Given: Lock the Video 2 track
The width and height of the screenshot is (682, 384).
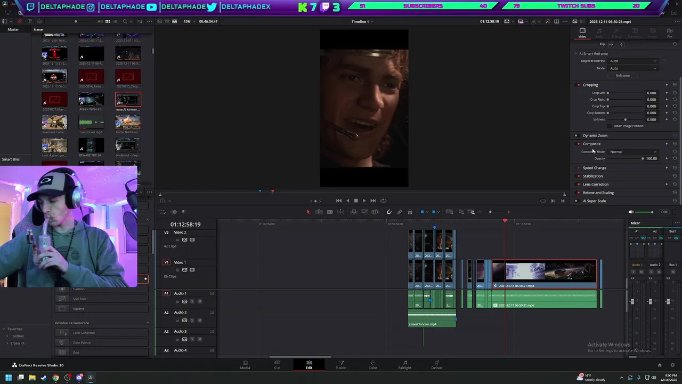Looking at the screenshot, I should [x=177, y=239].
